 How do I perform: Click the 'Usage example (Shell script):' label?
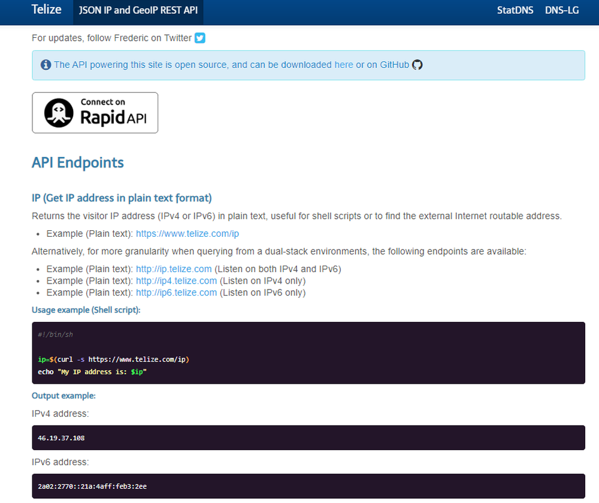pyautogui.click(x=86, y=310)
